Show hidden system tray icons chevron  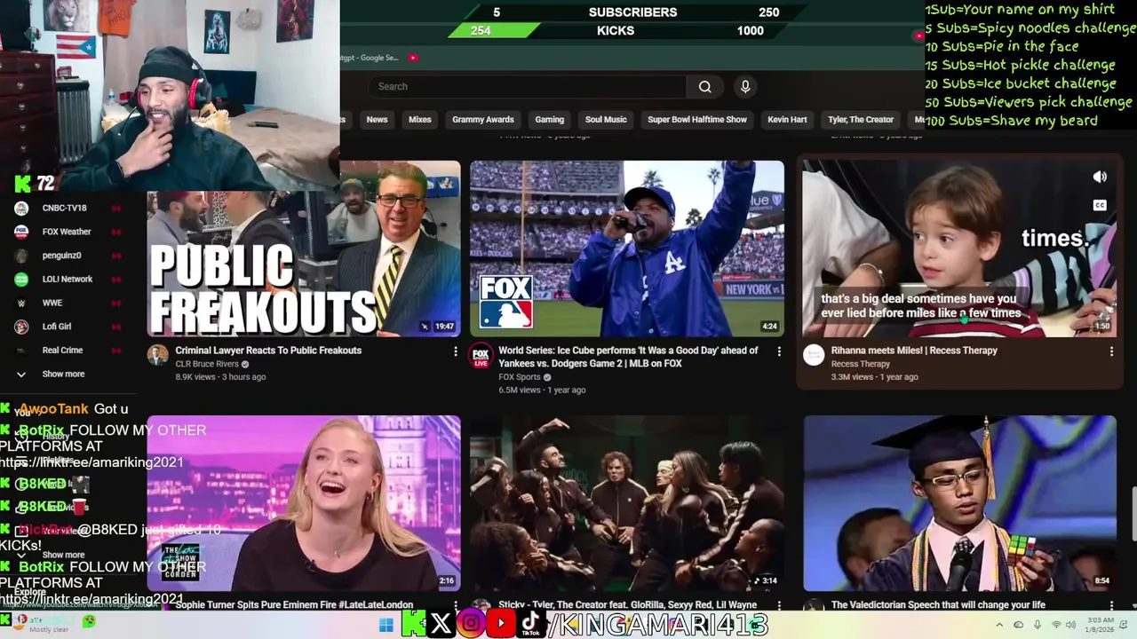tap(998, 625)
